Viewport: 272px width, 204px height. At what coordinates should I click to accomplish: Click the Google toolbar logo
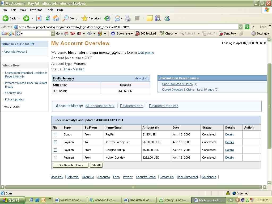(8, 33)
